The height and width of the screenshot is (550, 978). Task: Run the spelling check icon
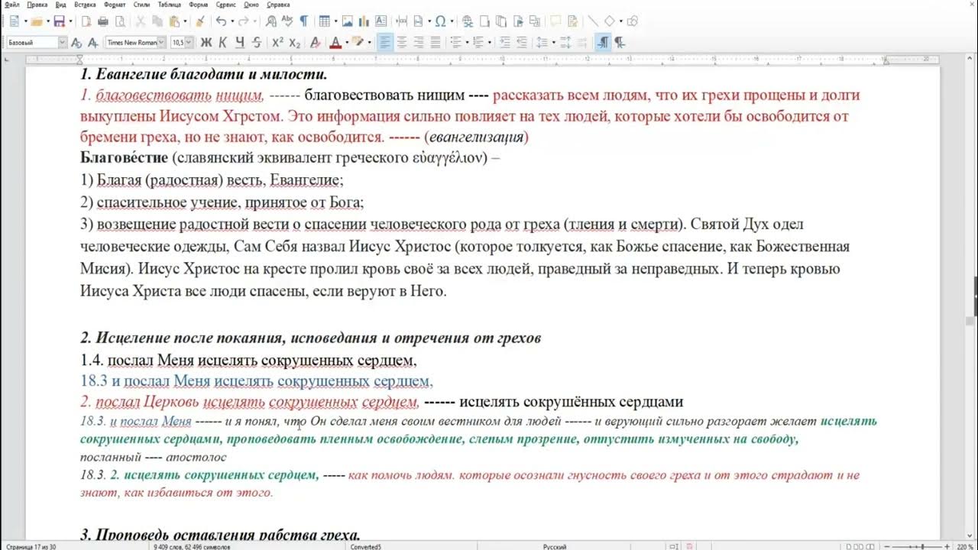(x=287, y=21)
